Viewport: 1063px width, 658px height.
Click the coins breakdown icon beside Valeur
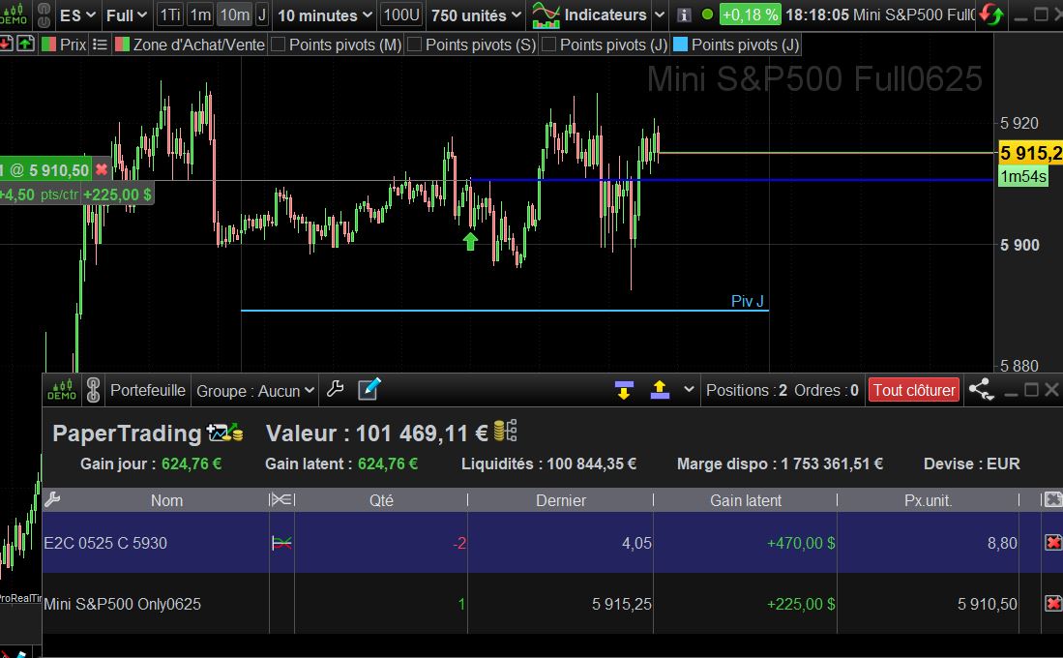point(506,431)
